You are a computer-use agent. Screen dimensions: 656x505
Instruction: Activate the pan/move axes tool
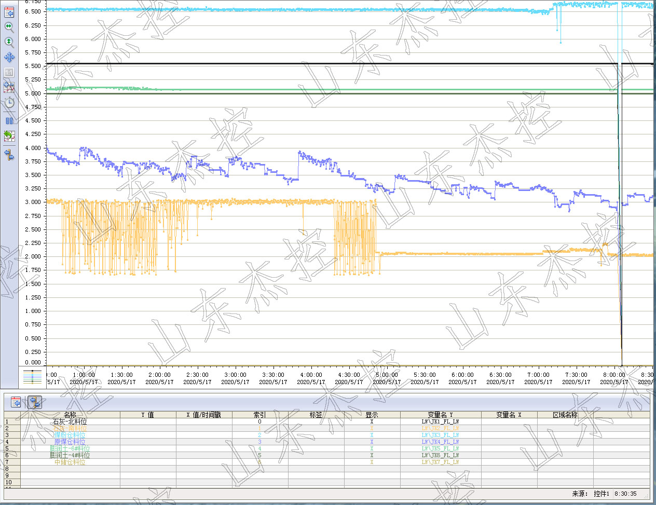[9, 57]
